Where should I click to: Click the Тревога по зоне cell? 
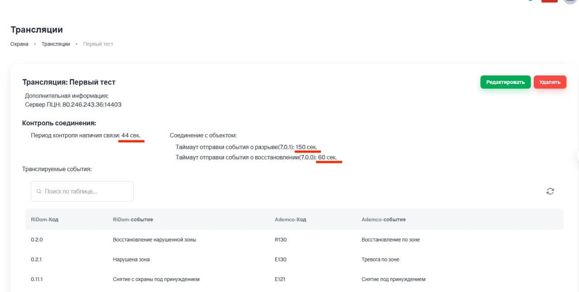click(380, 260)
